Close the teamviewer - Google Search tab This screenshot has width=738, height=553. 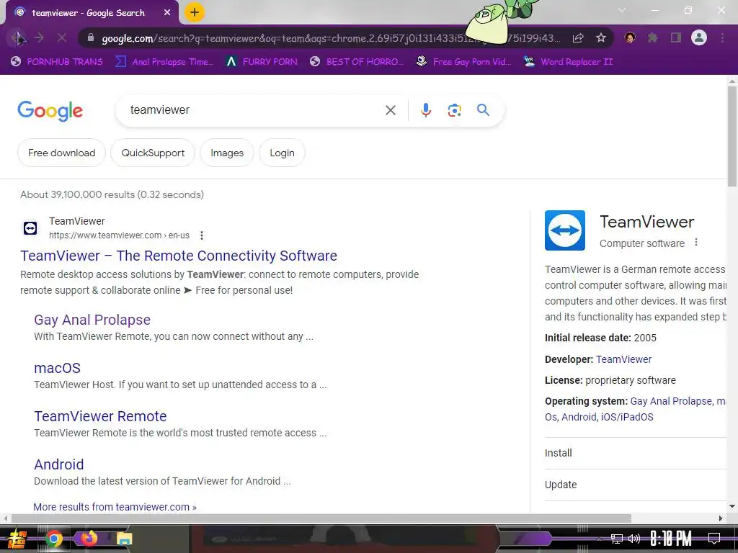[x=167, y=13]
